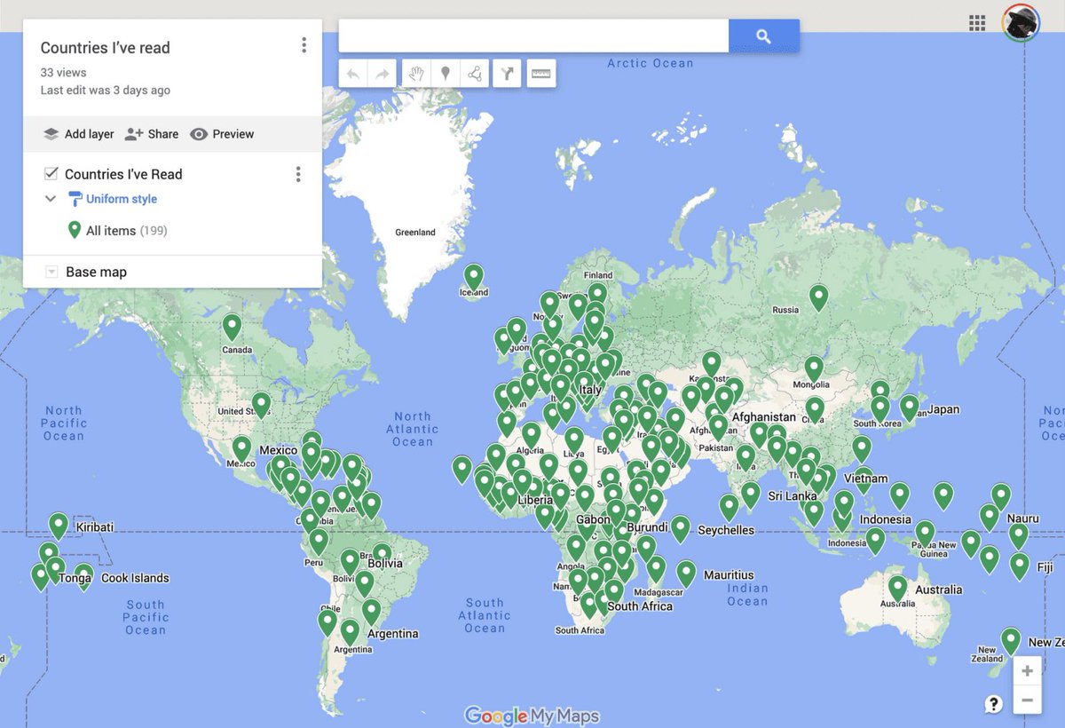
Task: Uncheck the Countries I've Read layer checkbox
Action: coord(51,173)
